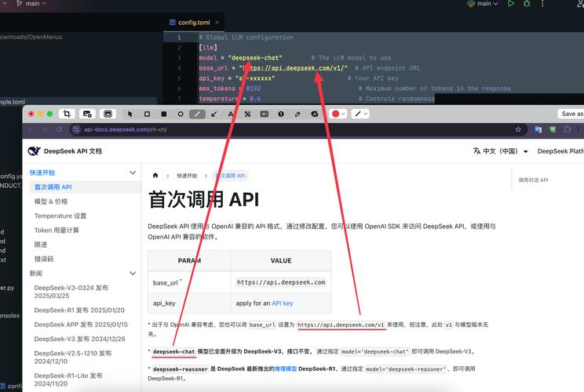Select the crop tool in the annotation toolbar
The height and width of the screenshot is (392, 584).
click(67, 114)
